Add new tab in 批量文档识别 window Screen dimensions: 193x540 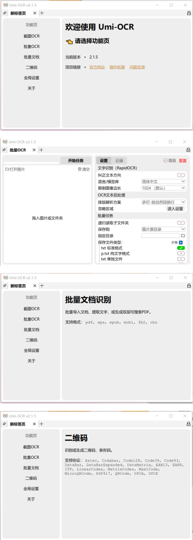pos(42,286)
